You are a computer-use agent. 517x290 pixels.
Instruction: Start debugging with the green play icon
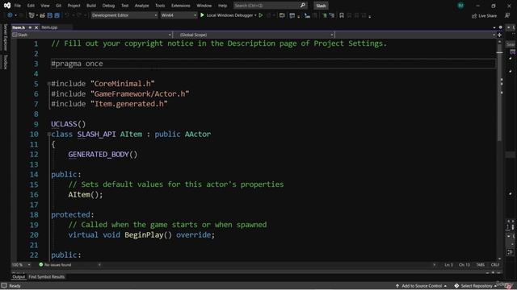[x=202, y=15]
